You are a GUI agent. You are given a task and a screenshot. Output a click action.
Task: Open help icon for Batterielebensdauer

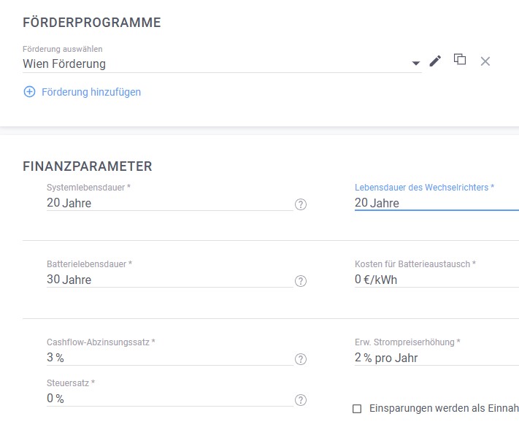[x=301, y=281]
